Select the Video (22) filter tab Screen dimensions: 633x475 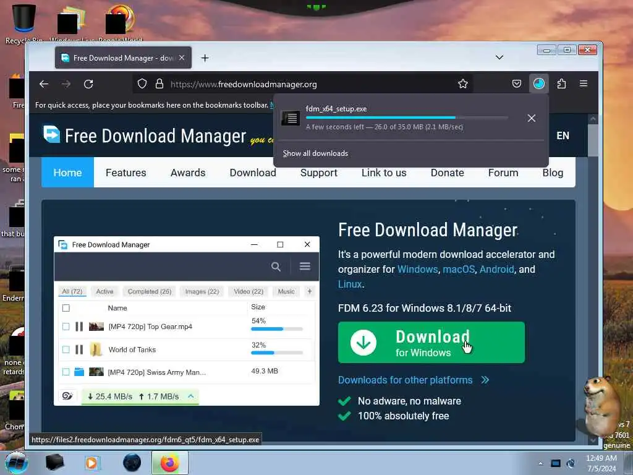click(x=249, y=291)
